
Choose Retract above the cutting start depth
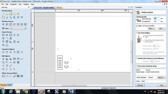(x=144, y=36)
